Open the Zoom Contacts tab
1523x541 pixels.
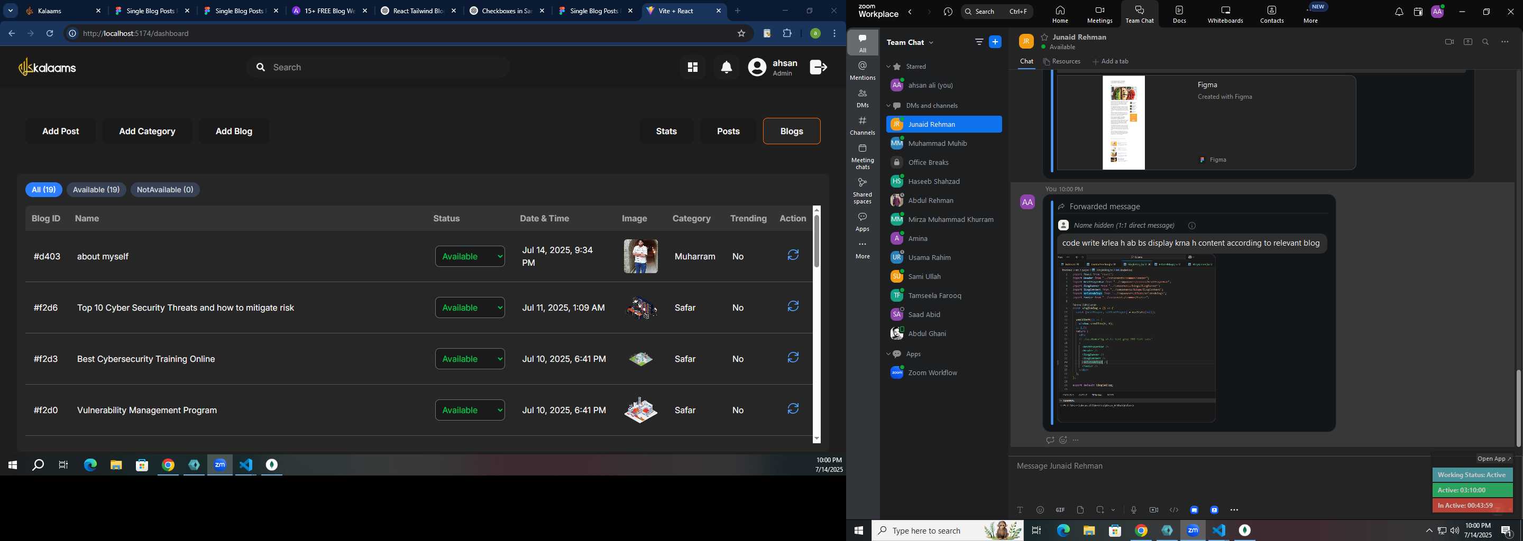(1272, 14)
